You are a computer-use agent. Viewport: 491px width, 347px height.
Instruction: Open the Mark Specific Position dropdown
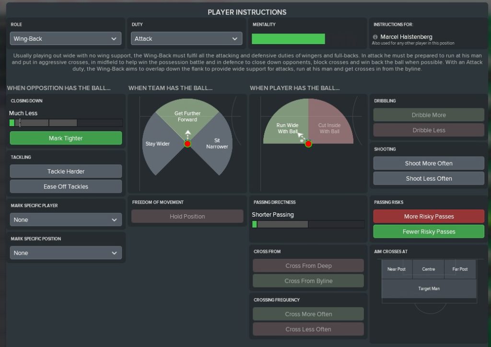[x=66, y=253]
